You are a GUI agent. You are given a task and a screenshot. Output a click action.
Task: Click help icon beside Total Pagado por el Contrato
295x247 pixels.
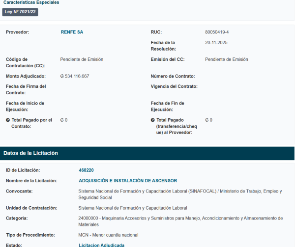pyautogui.click(x=8, y=120)
